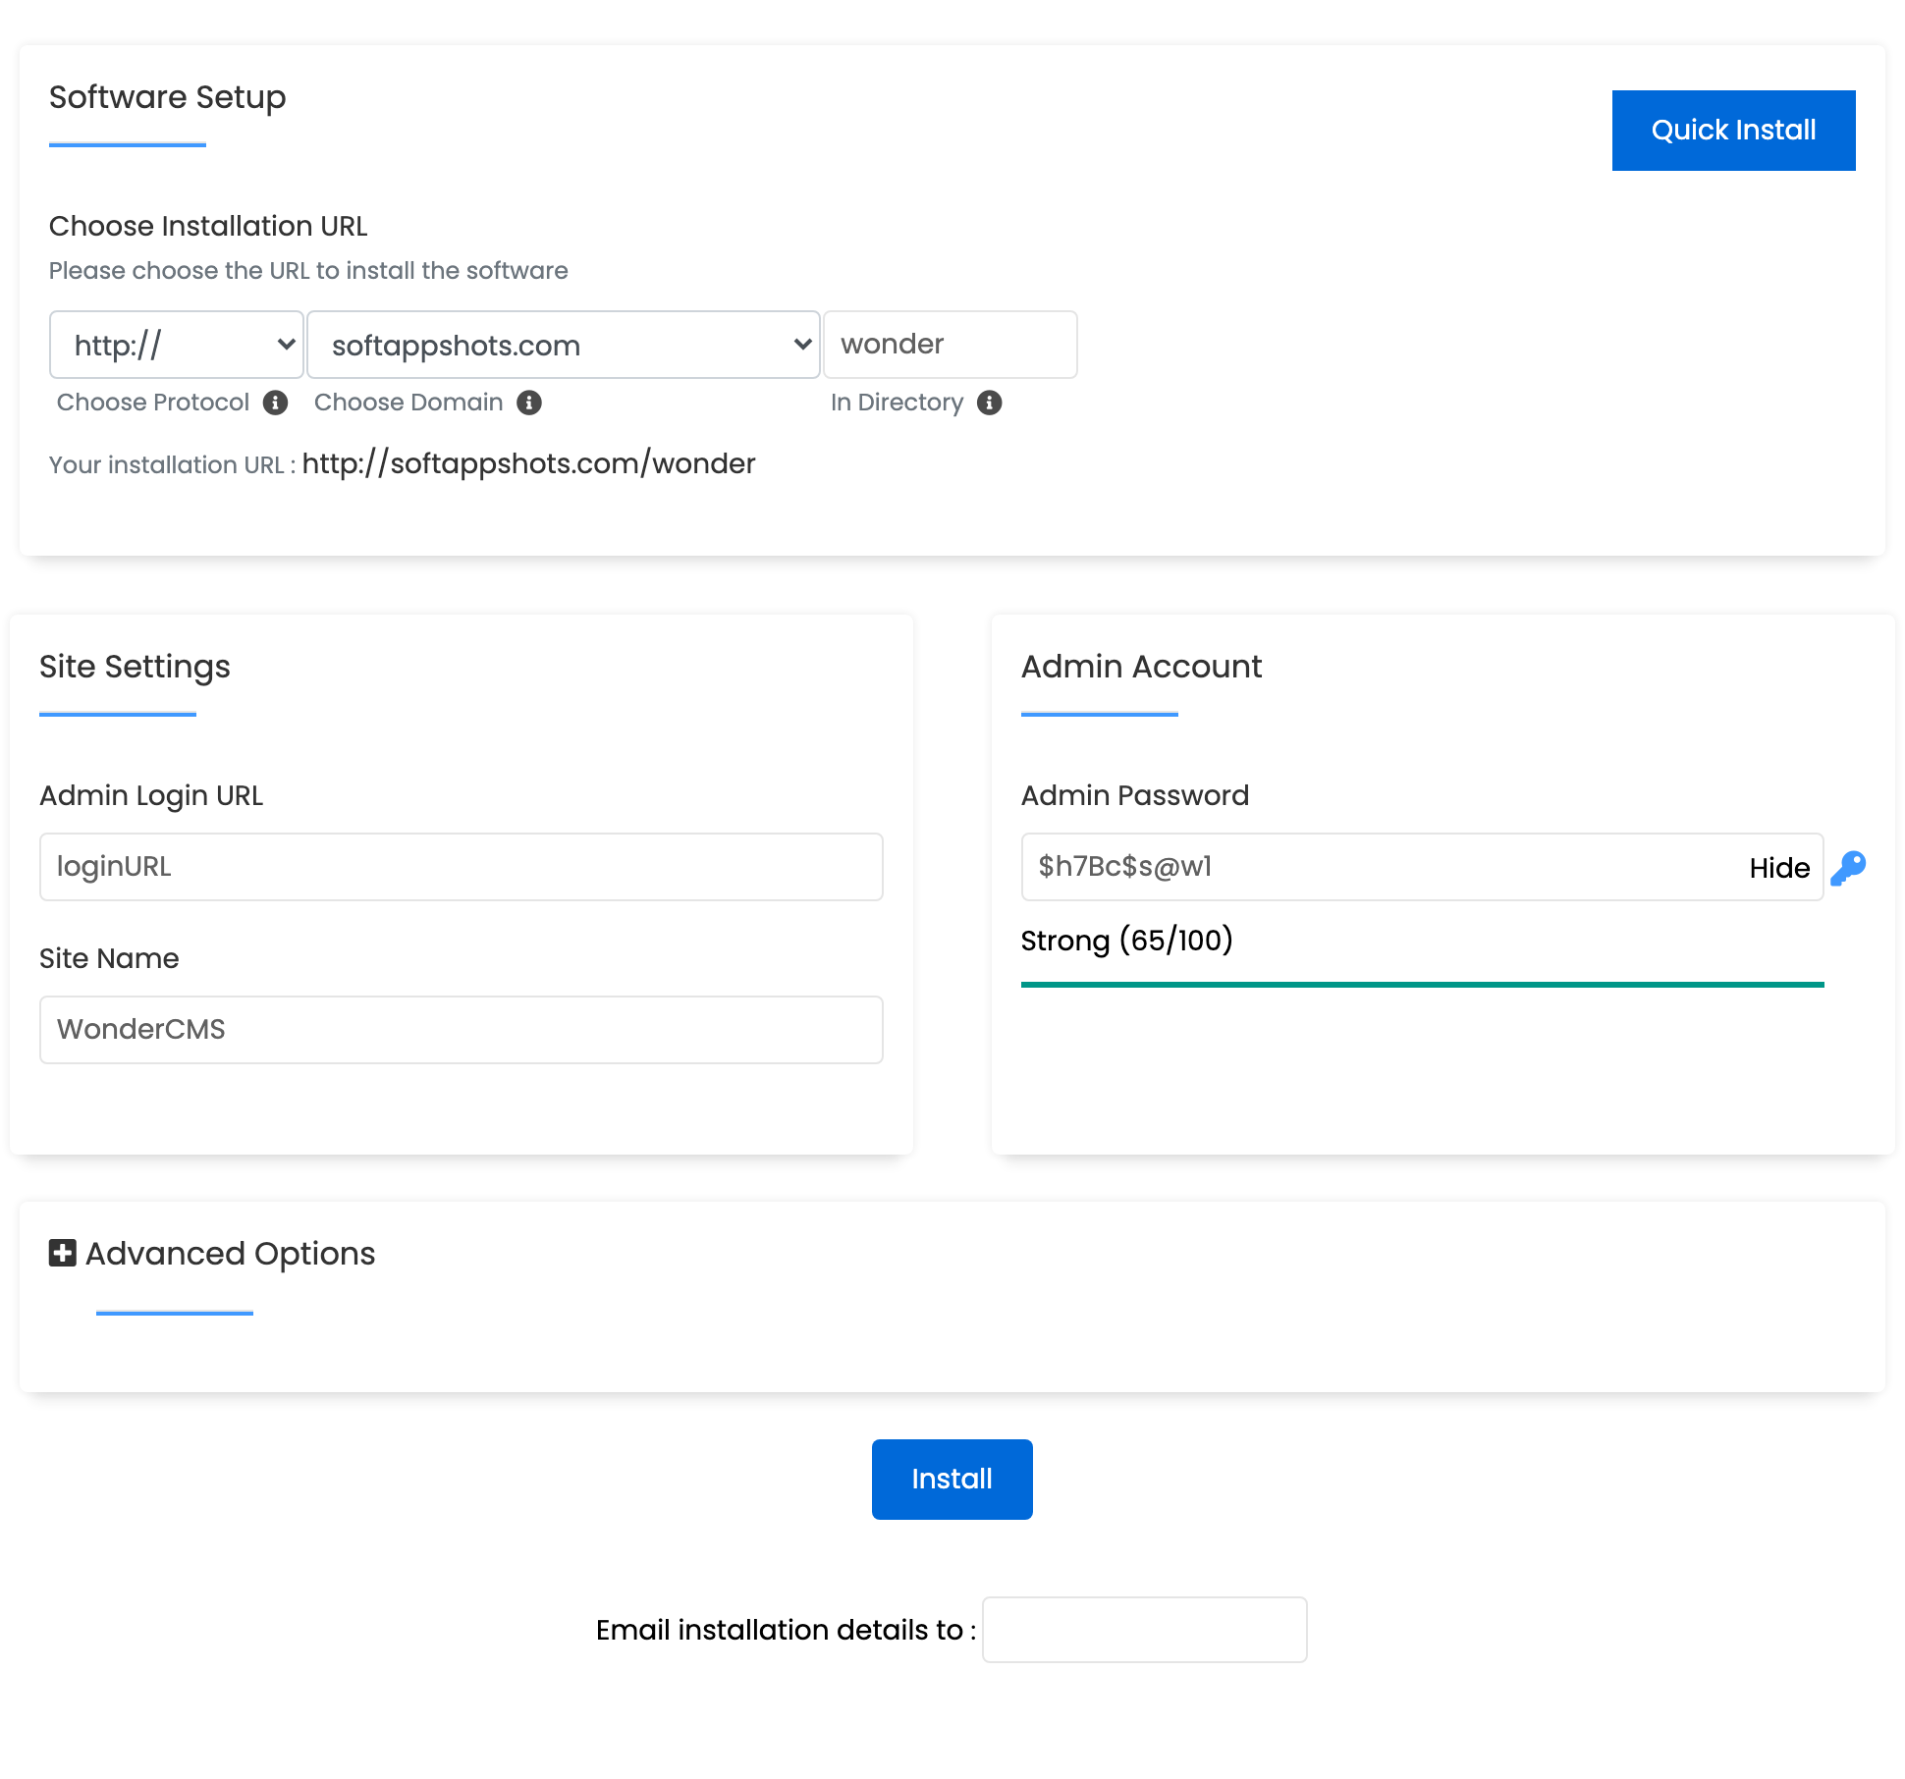The image size is (1905, 1779).
Task: Click the Choose Domain info icon
Action: tap(529, 403)
